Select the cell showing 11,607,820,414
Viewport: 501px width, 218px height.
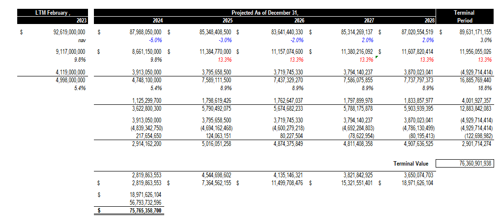point(417,51)
